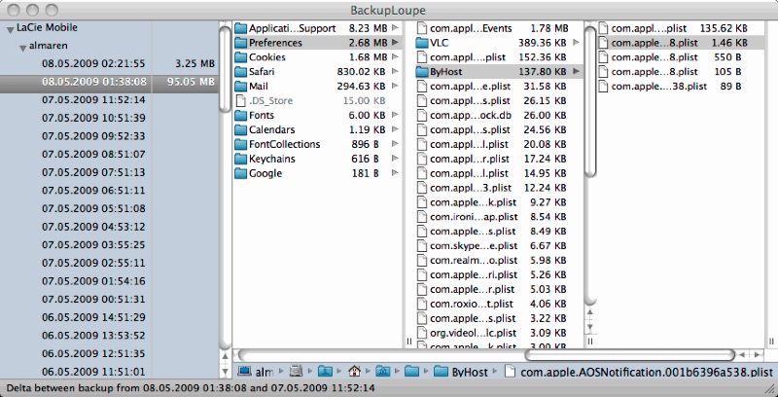Click the Users folder icon in path bar

(x=325, y=371)
